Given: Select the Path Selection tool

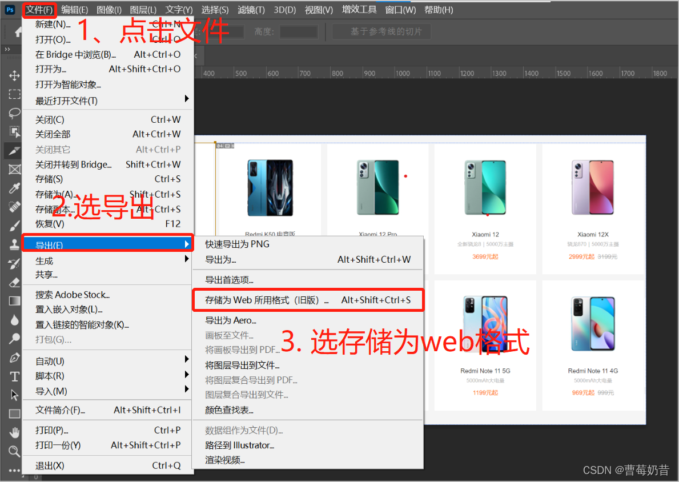Looking at the screenshot, I should click(x=14, y=395).
